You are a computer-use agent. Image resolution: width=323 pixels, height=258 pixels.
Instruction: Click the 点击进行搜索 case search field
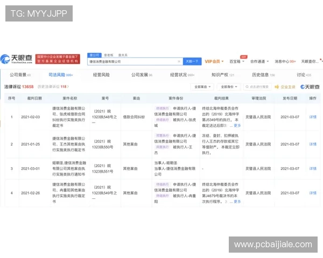tap(257, 87)
